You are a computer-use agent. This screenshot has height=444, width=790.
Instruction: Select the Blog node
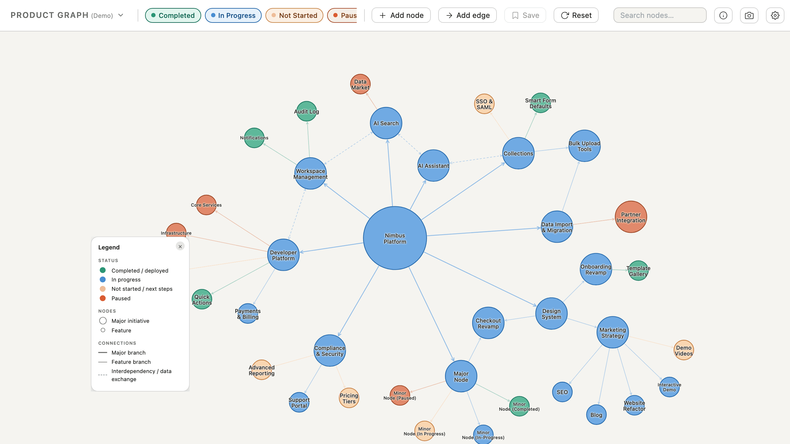[x=597, y=415]
